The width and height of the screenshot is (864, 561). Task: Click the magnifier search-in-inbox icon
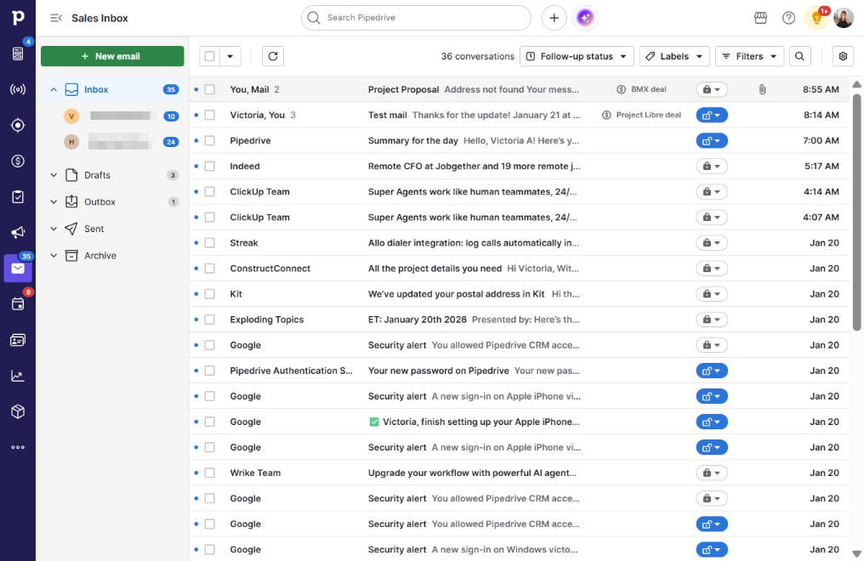tap(799, 56)
